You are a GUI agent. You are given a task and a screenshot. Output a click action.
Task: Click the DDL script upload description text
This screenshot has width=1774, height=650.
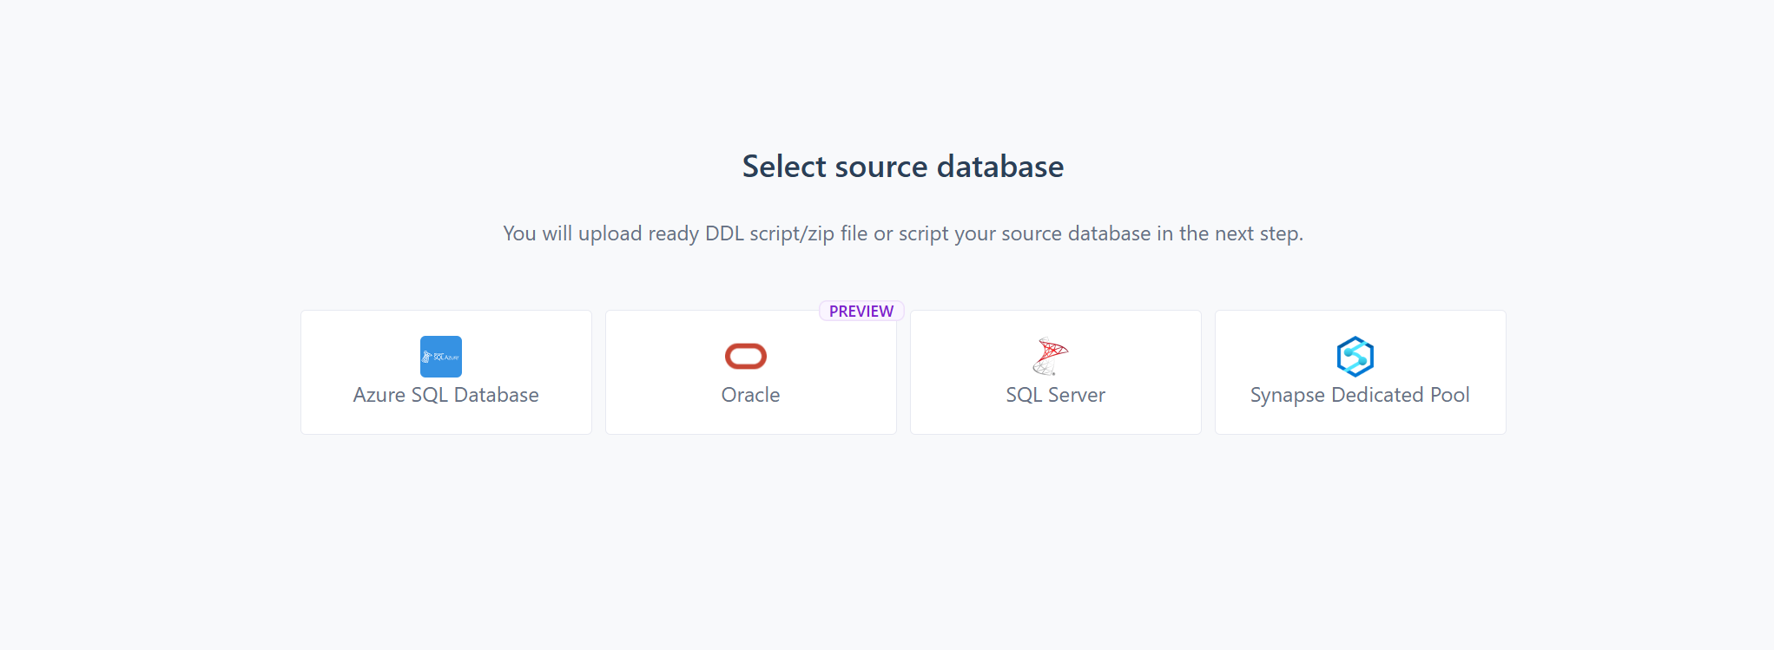click(x=903, y=233)
